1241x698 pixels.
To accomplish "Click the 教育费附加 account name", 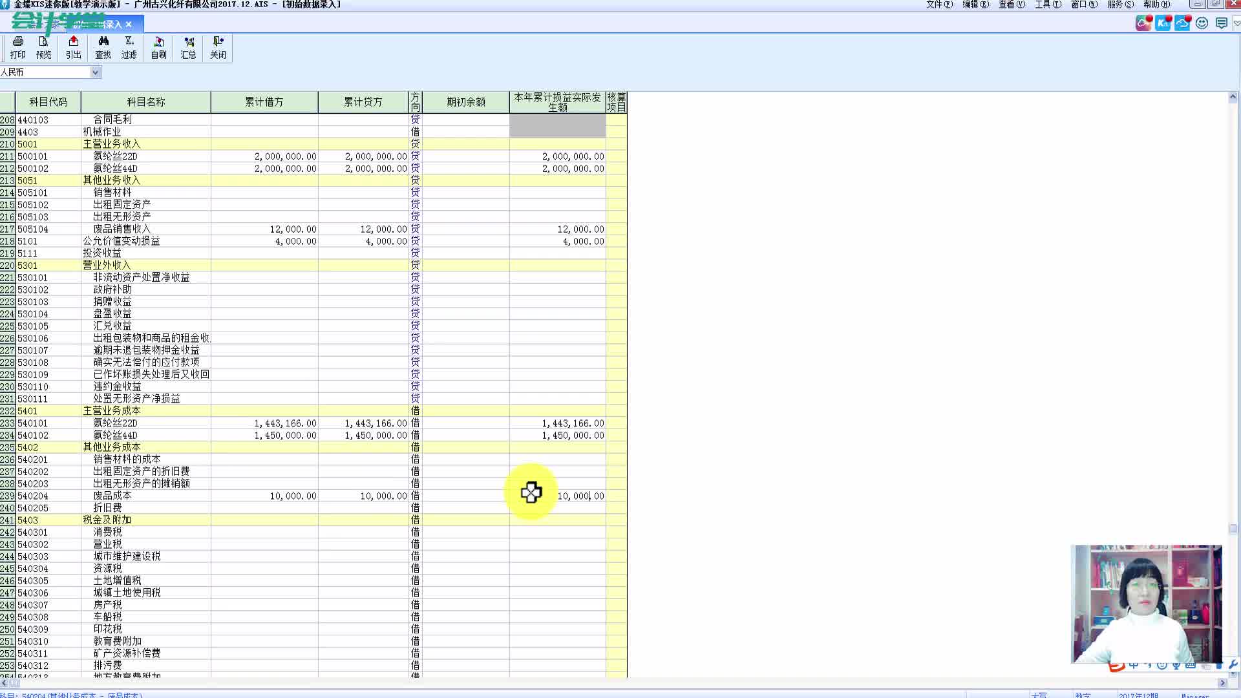I will pos(117,641).
